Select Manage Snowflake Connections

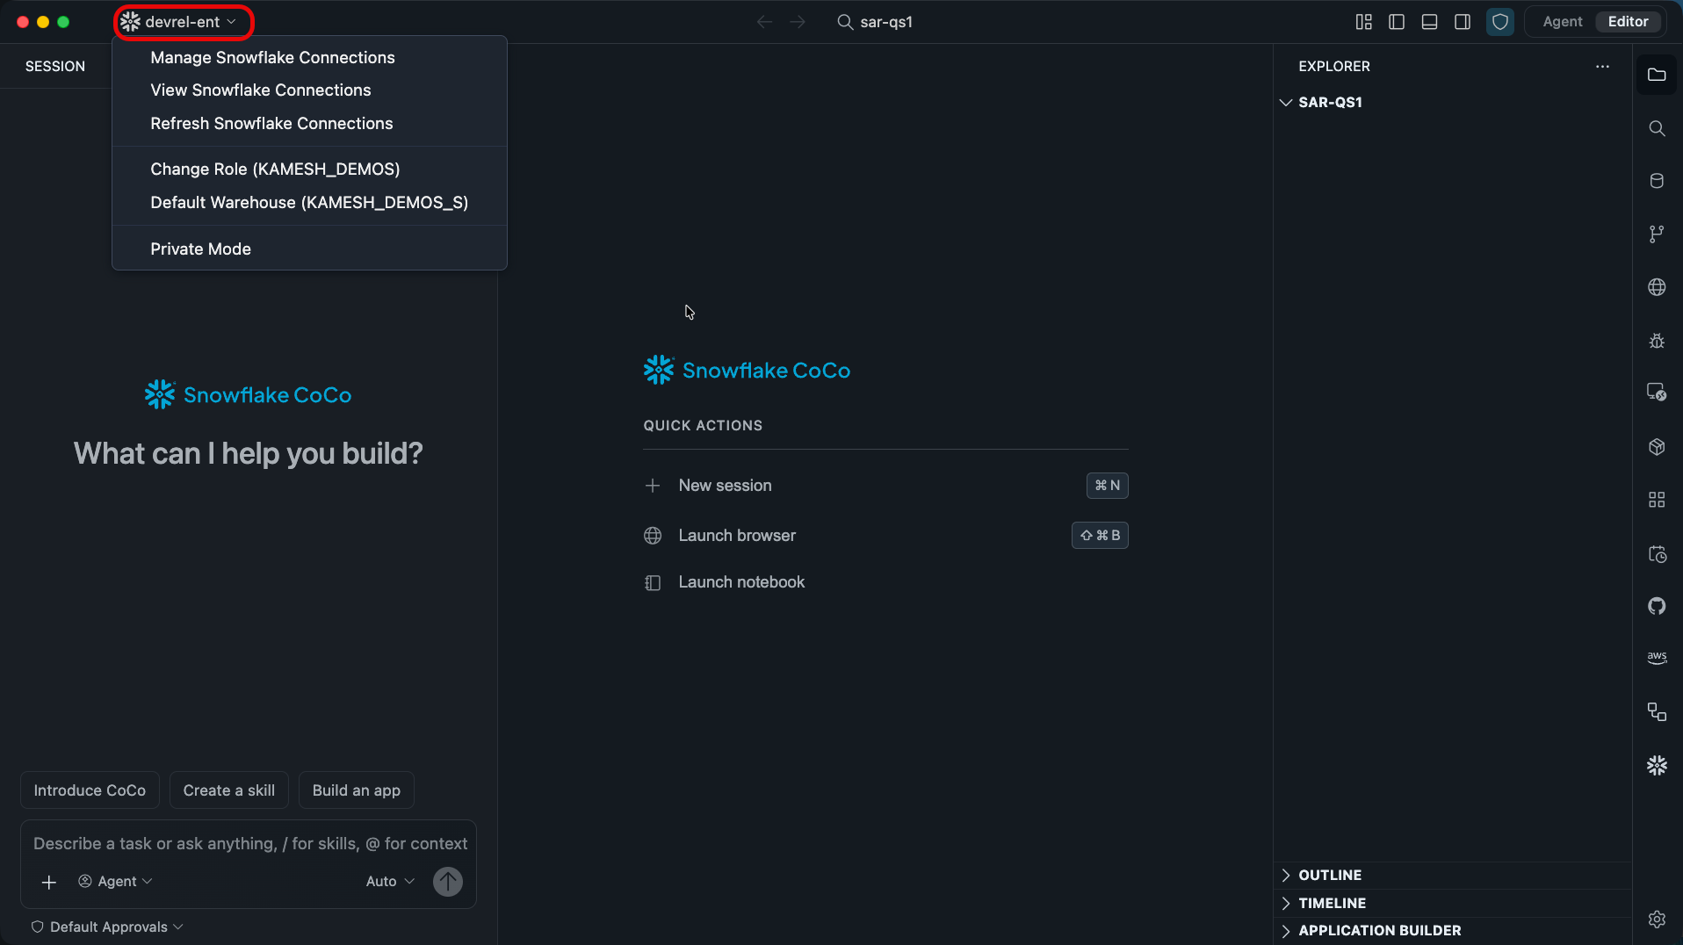[309, 57]
